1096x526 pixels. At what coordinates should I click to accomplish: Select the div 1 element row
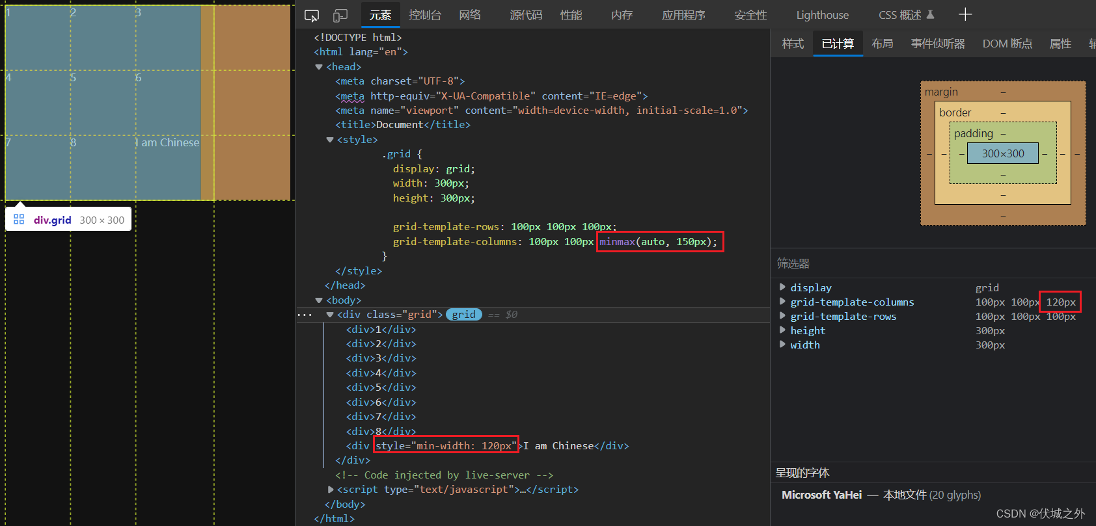pyautogui.click(x=381, y=330)
